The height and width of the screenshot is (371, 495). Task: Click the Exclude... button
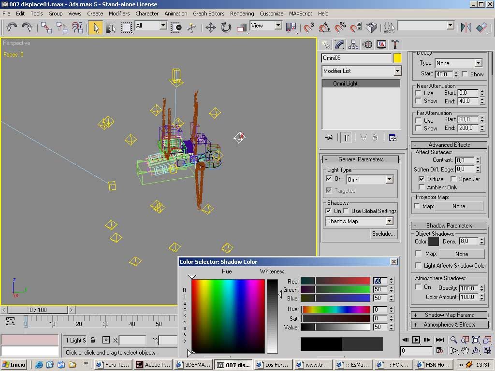pyautogui.click(x=383, y=234)
